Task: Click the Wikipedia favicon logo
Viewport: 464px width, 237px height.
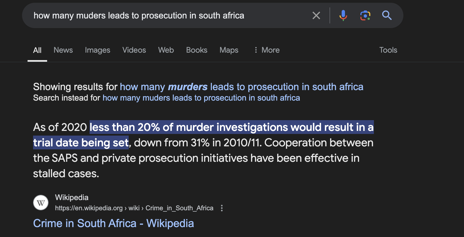Action: (41, 203)
